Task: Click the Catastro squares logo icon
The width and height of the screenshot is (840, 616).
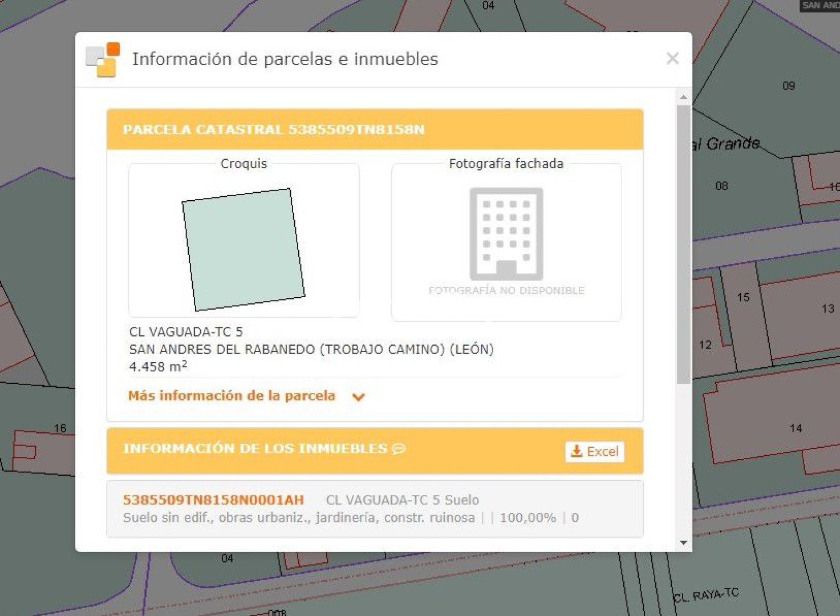Action: (x=103, y=59)
